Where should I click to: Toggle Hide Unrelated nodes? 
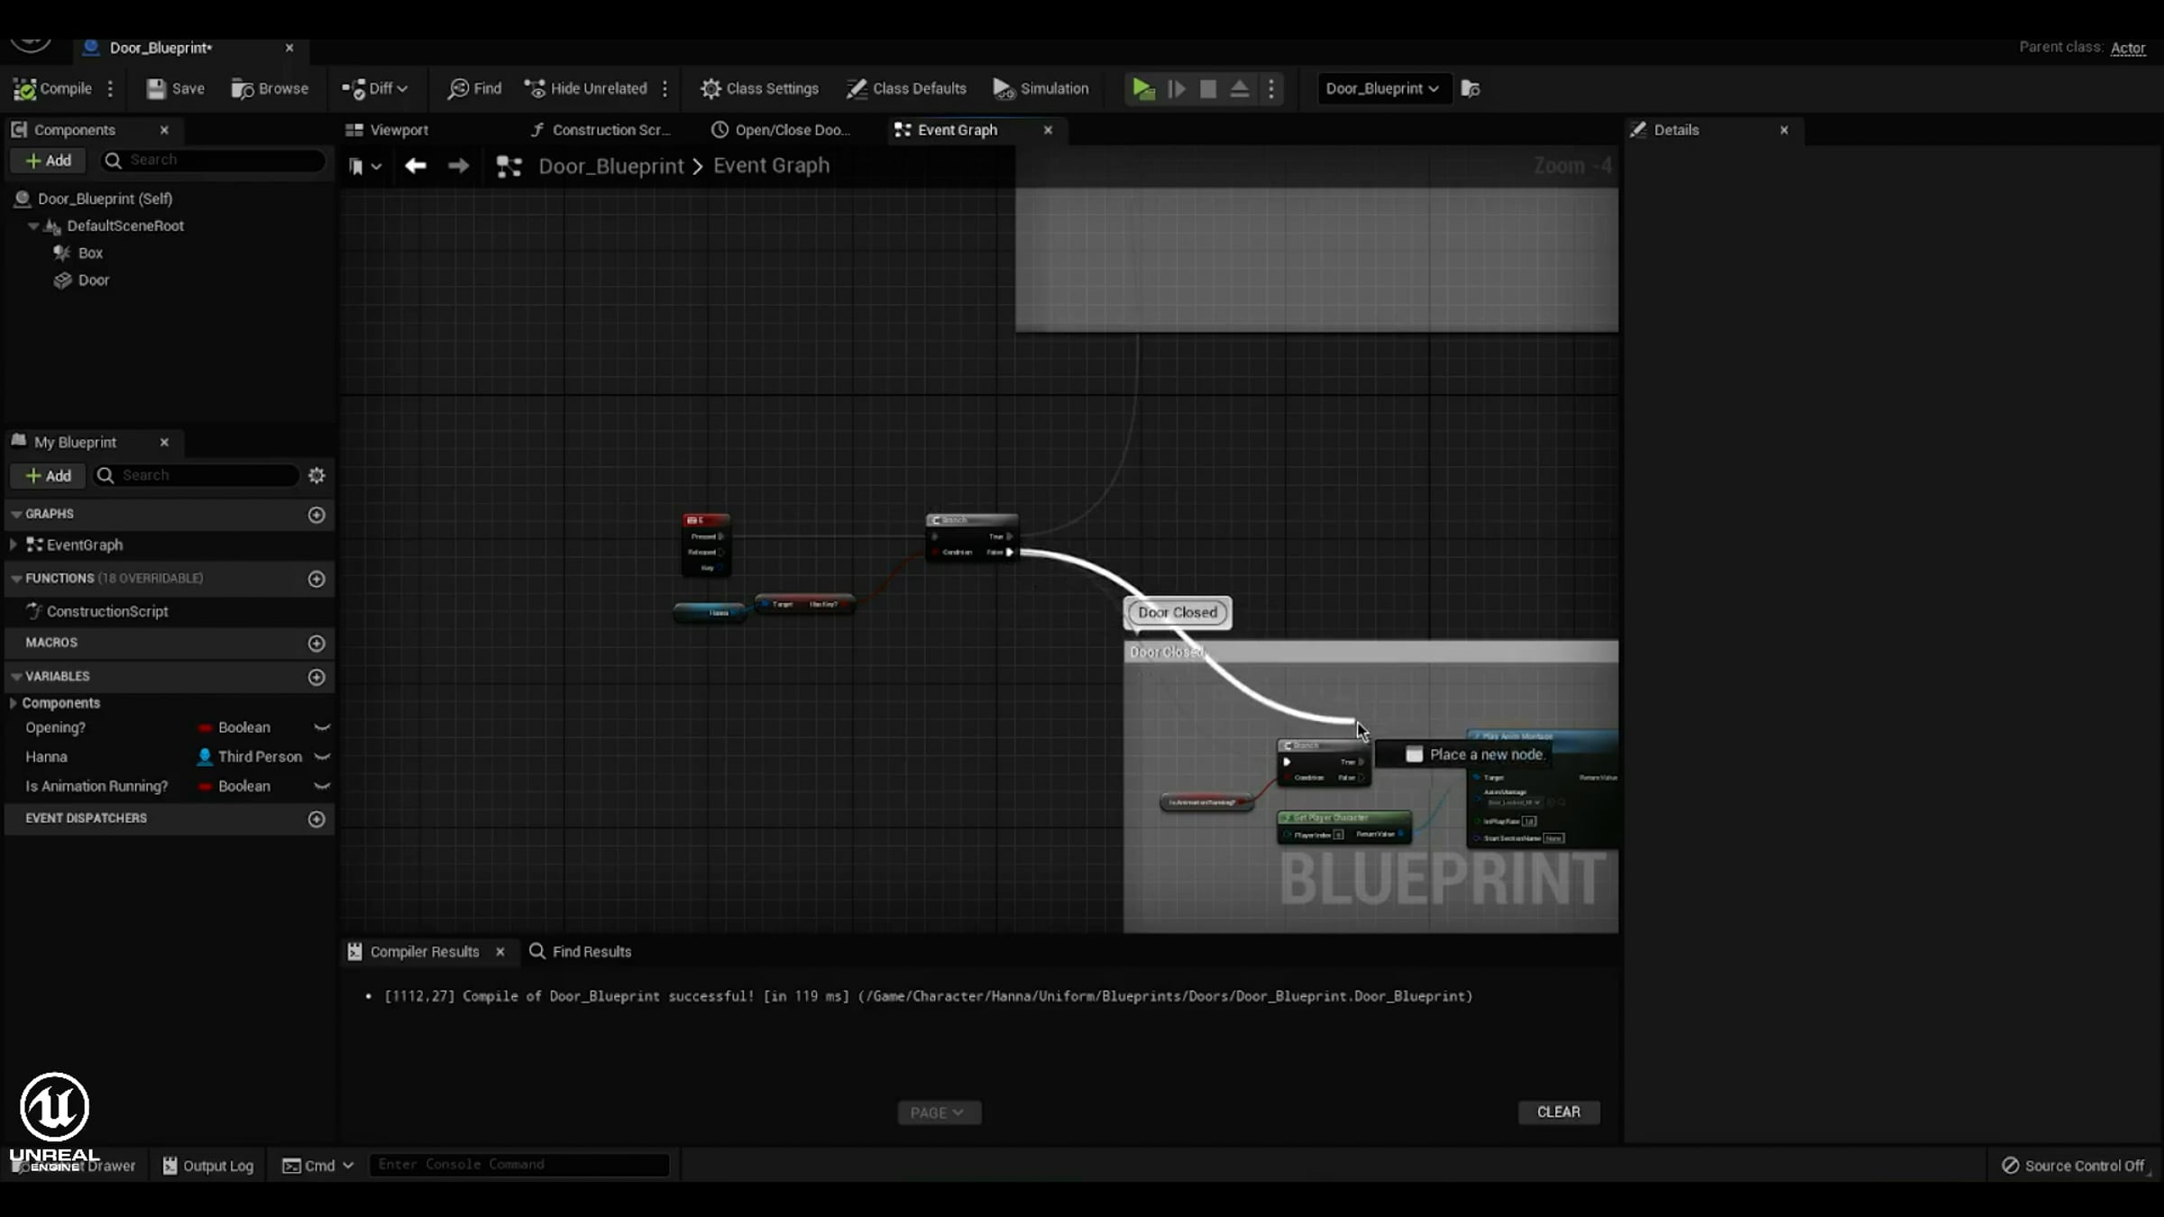tap(586, 88)
